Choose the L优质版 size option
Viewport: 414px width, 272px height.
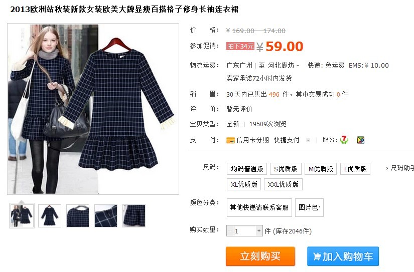point(355,169)
